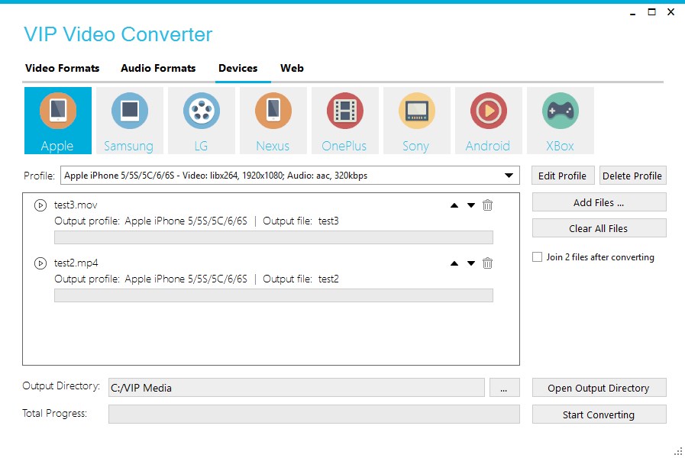
Task: Select the OnePlus device category
Action: pyautogui.click(x=345, y=121)
